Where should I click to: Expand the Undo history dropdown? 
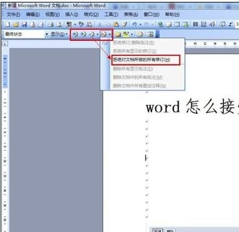140,25
